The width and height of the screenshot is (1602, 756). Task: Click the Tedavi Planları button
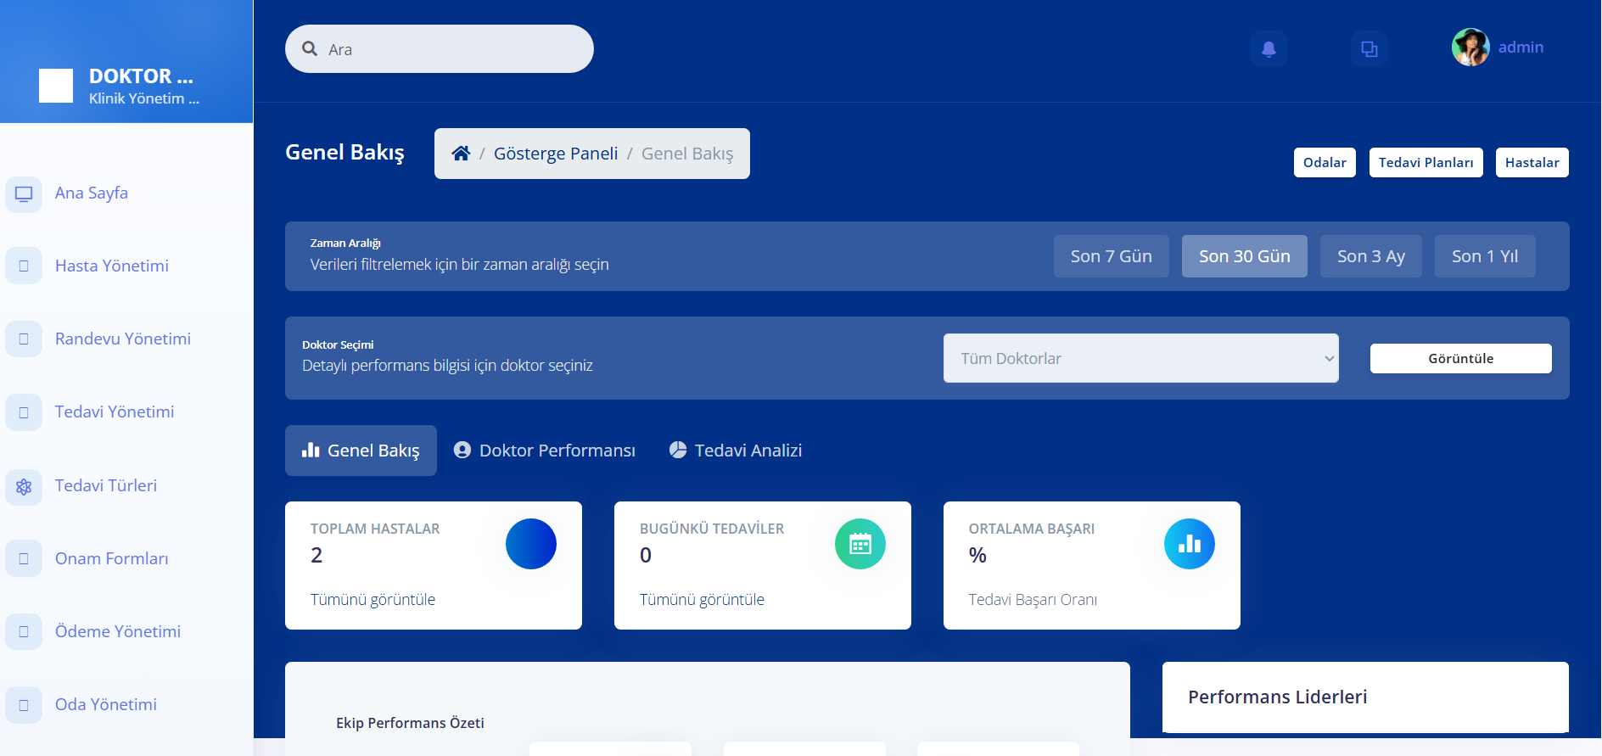coord(1426,163)
